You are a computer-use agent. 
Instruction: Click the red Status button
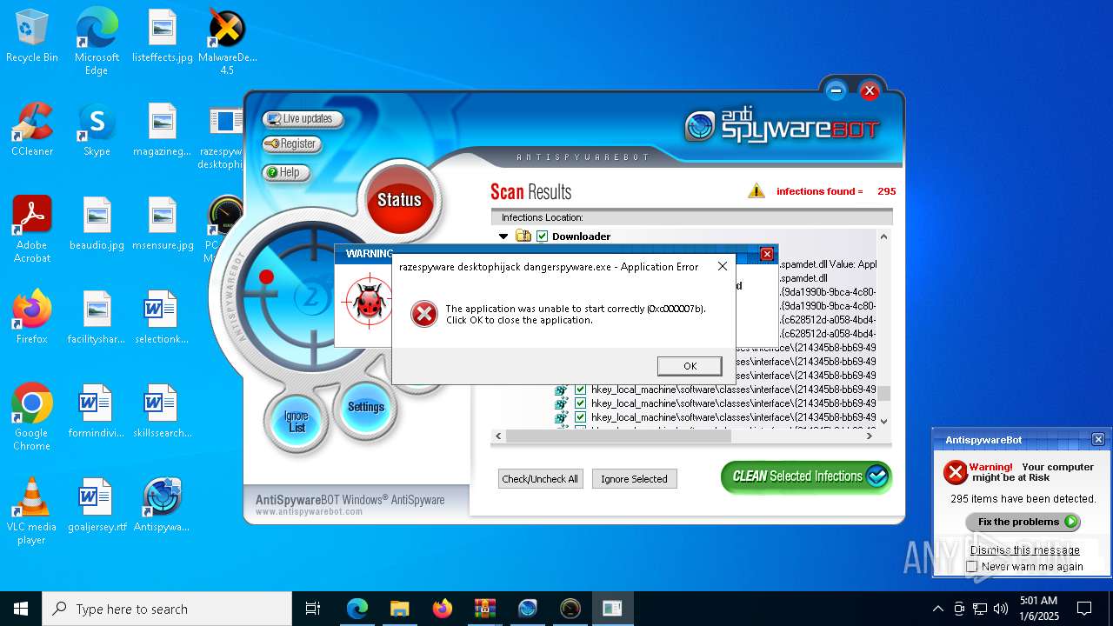click(399, 200)
